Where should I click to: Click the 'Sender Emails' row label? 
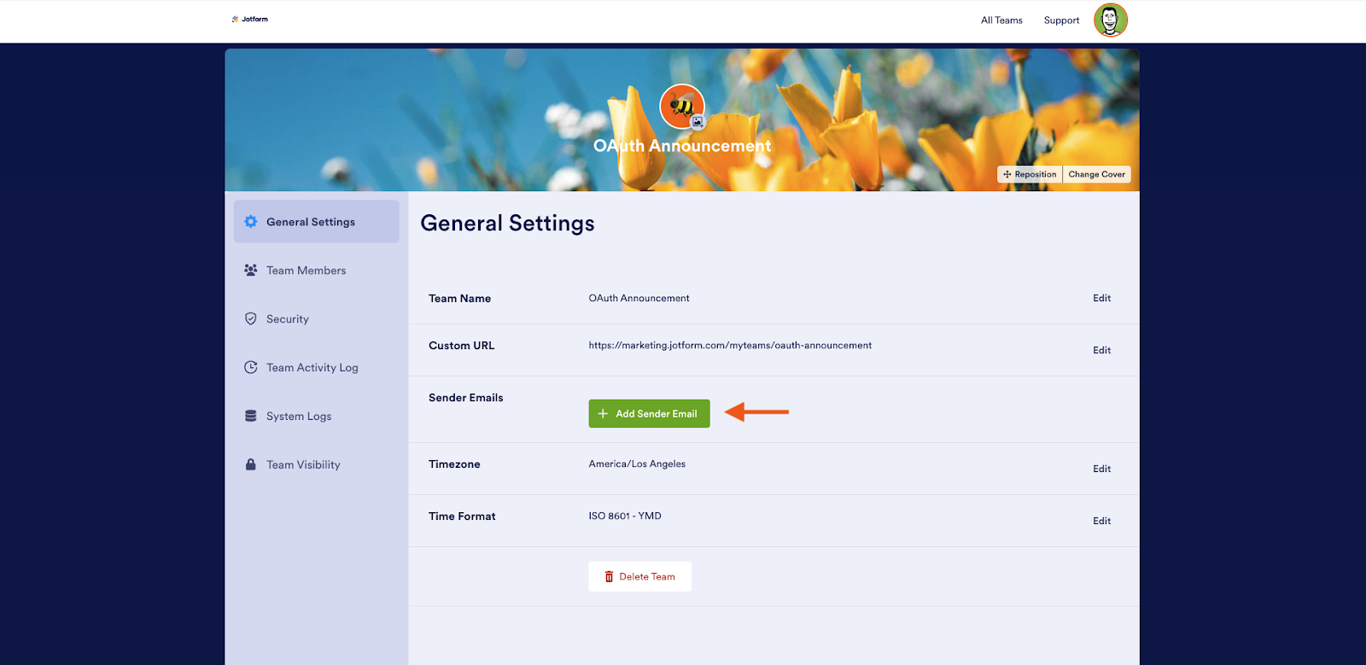(465, 398)
